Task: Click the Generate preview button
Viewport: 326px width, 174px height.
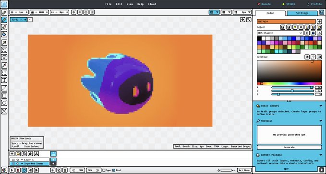Action: pyautogui.click(x=289, y=147)
